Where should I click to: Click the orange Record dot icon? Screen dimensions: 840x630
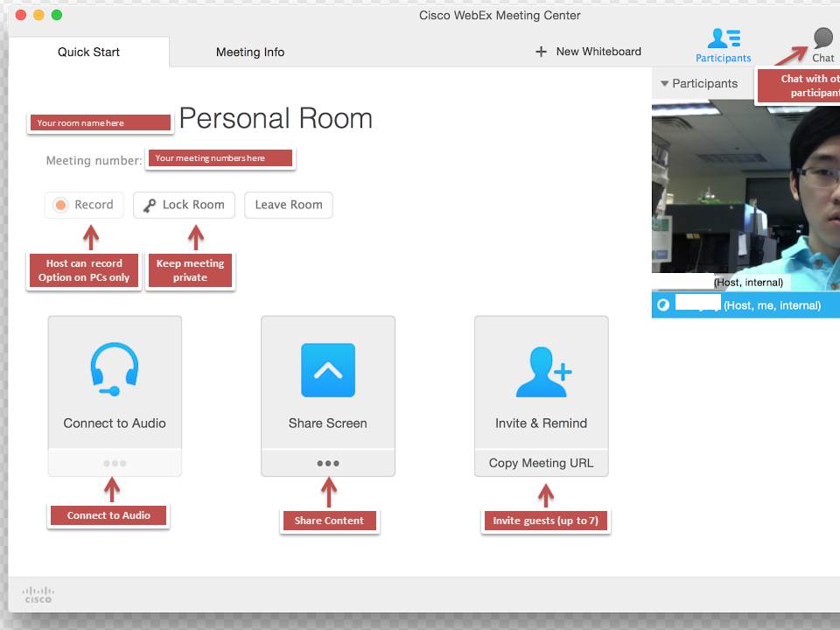60,205
